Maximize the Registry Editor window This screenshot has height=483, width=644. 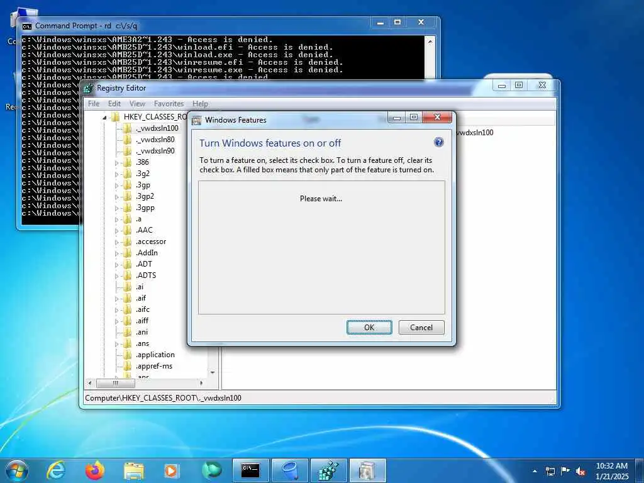[519, 85]
